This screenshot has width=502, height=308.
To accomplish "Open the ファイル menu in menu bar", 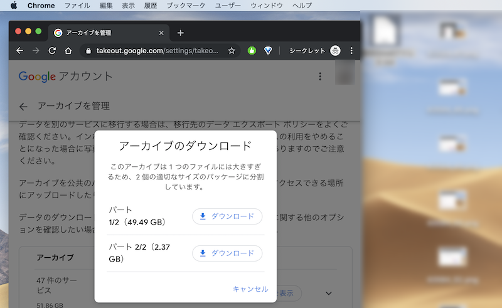I will click(x=77, y=5).
